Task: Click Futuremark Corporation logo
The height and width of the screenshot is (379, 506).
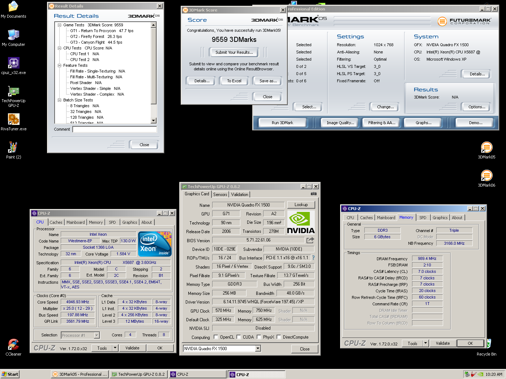Action: 464,21
